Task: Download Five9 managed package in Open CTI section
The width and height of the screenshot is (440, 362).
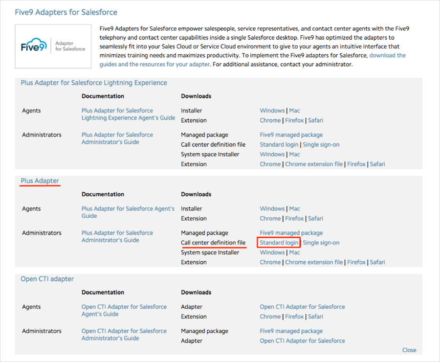Action: (x=291, y=331)
